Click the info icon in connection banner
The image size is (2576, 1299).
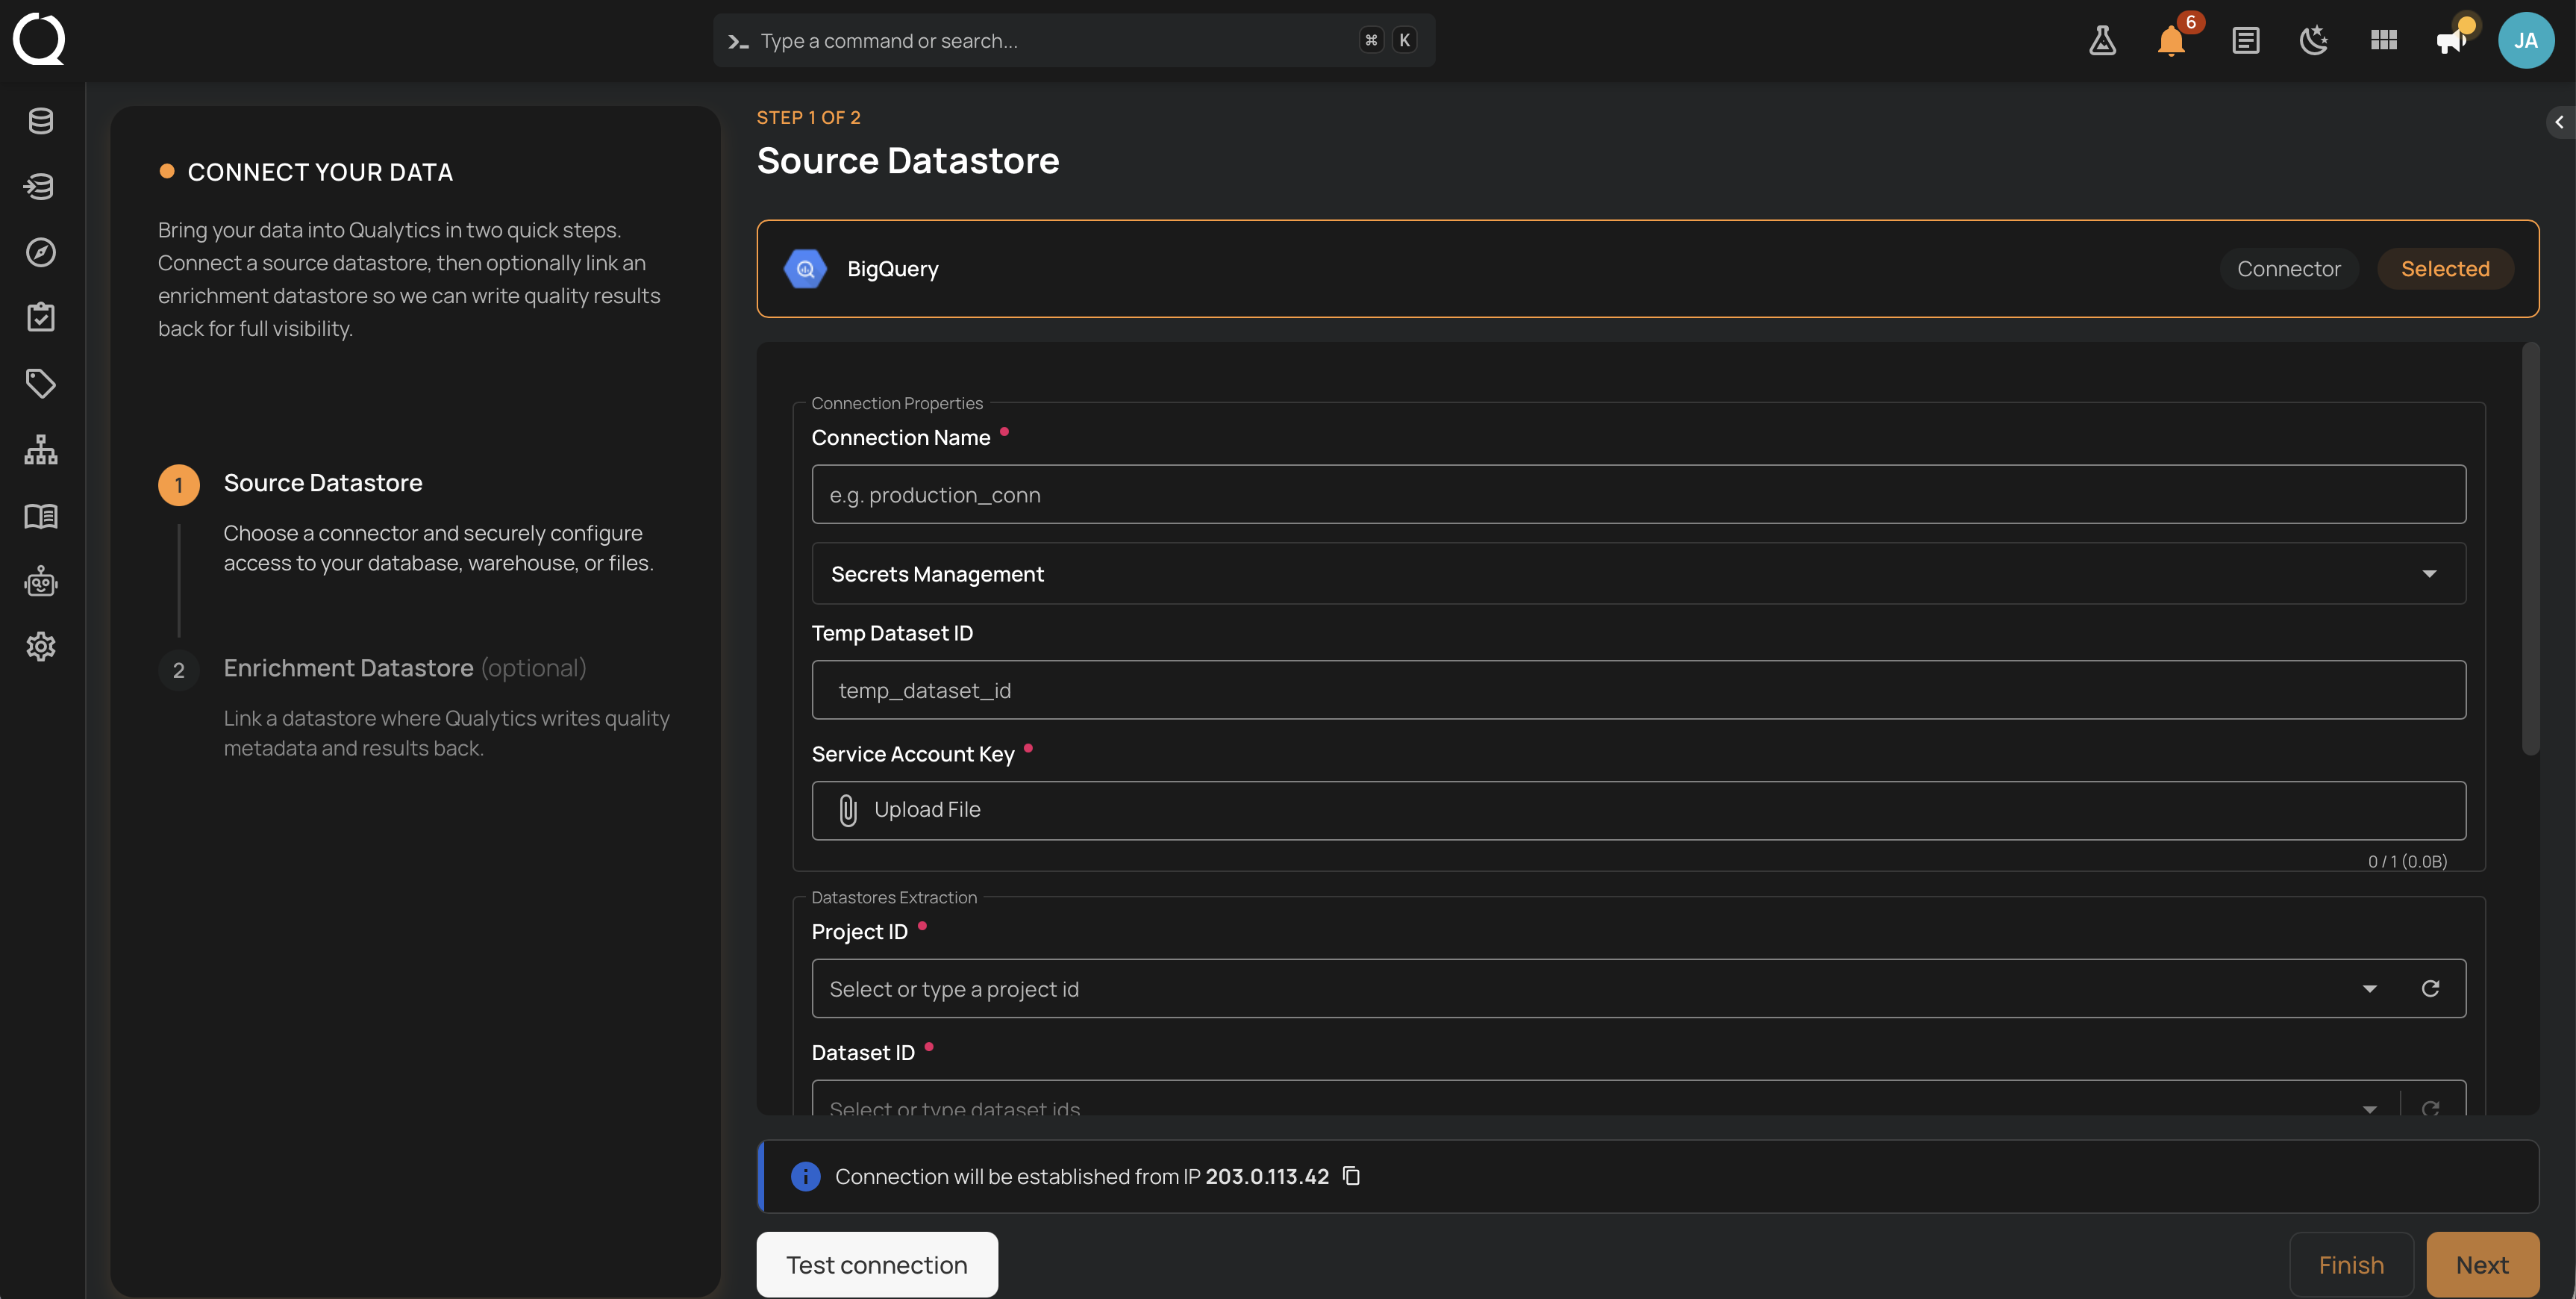coord(805,1176)
